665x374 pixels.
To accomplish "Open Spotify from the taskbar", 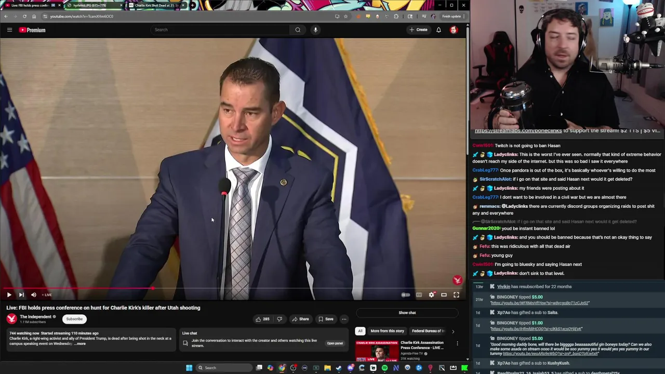I will 384,368.
